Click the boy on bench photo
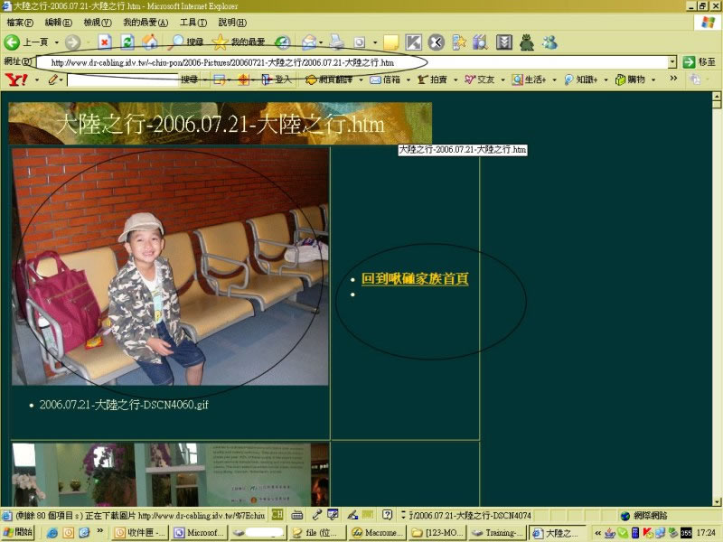Screen dimensions: 723x542 pos(171,266)
